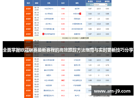Image resolution: width=136 pixels, height=98 pixels.
Task: Select the 欧指 radio button in header
Action: pos(106,1)
